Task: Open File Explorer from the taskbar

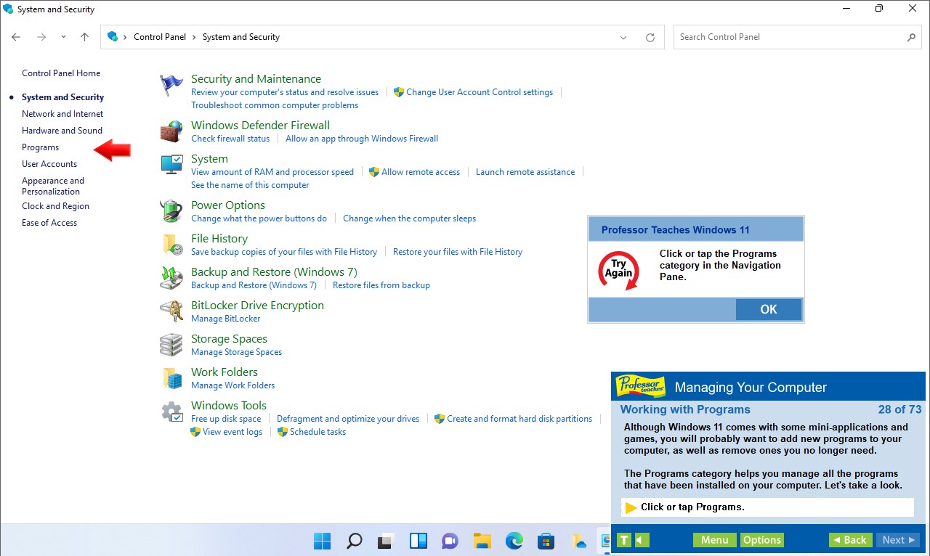Action: pos(482,541)
